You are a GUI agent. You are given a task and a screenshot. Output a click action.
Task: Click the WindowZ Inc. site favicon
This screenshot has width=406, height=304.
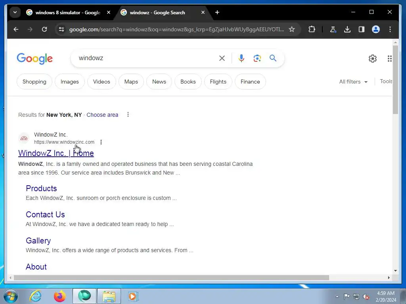coord(24,138)
